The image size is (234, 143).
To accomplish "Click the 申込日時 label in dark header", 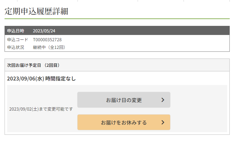I will click(16, 31).
